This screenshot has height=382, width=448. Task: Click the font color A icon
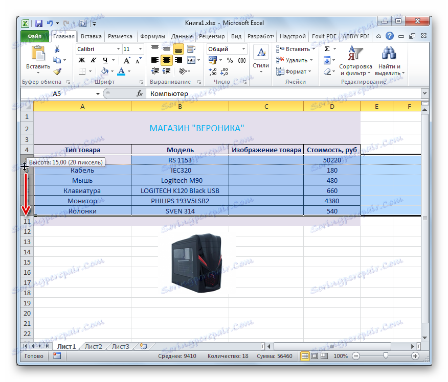(x=121, y=71)
